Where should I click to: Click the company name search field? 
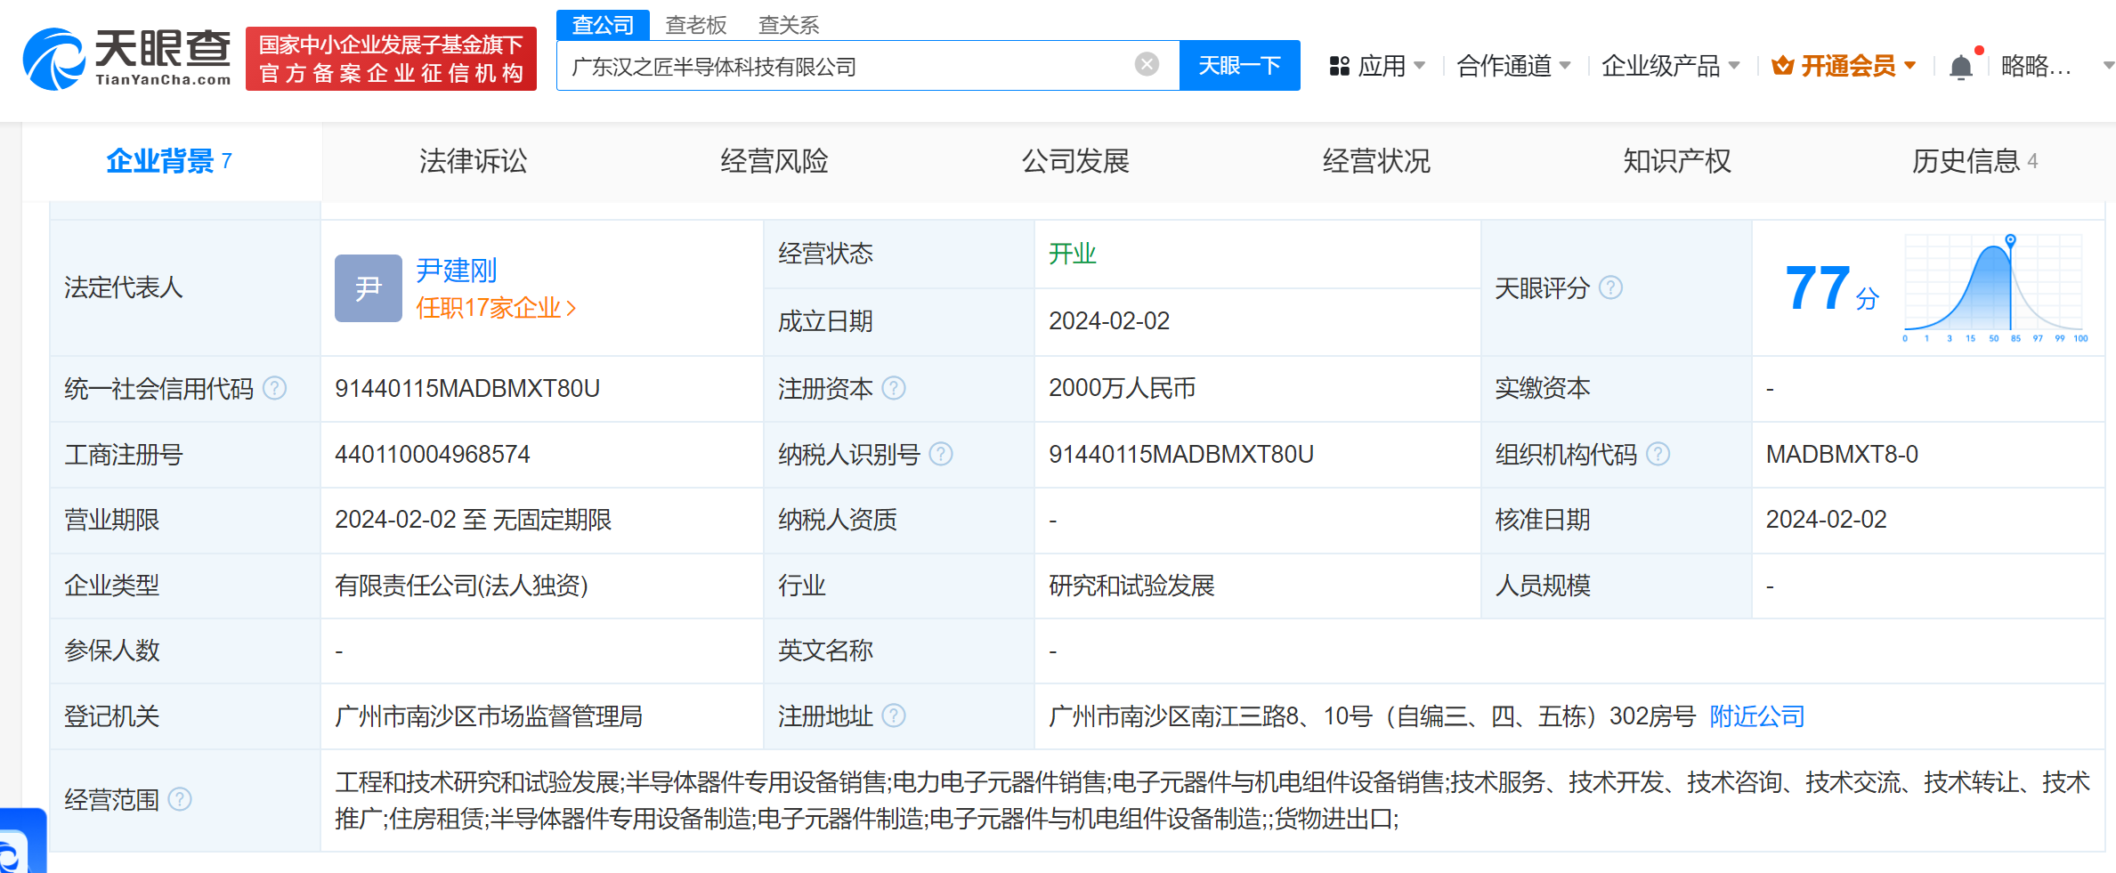[x=846, y=66]
